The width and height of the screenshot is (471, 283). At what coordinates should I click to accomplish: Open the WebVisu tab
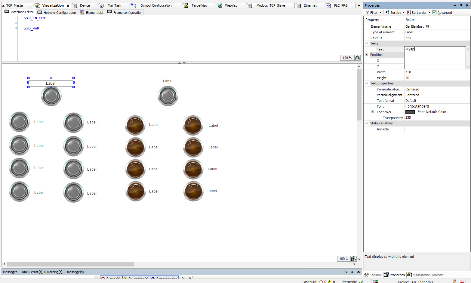tap(231, 5)
